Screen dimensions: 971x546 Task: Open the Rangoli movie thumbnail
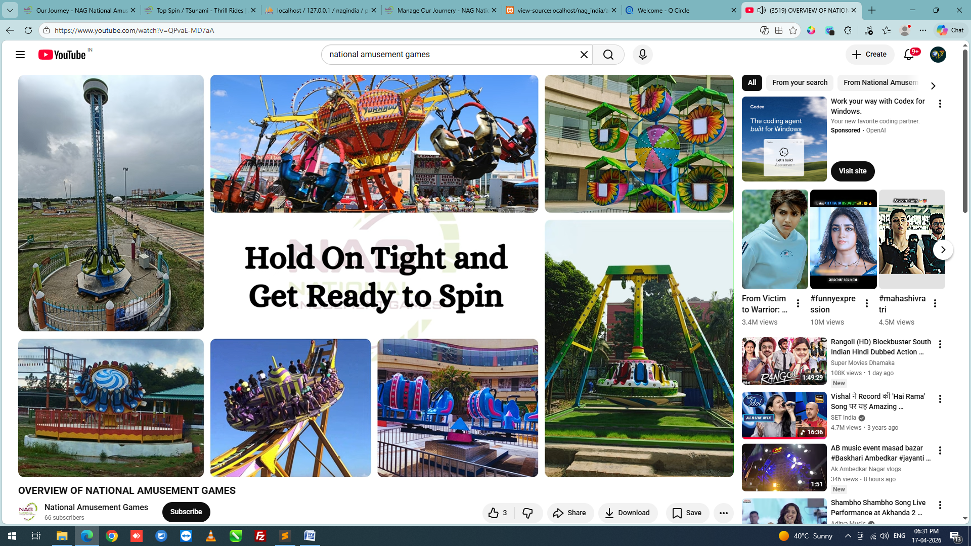[784, 361]
